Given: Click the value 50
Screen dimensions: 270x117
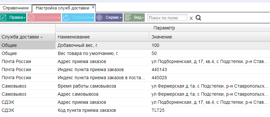Looking at the screenshot, I should (x=154, y=54).
